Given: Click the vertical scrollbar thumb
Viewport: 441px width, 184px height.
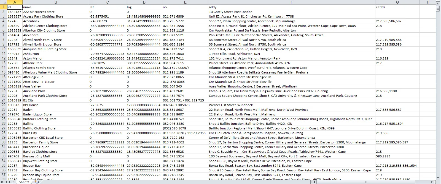Looking at the screenshot, I should tap(438, 9).
